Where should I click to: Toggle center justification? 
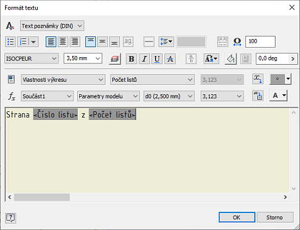(x=63, y=41)
